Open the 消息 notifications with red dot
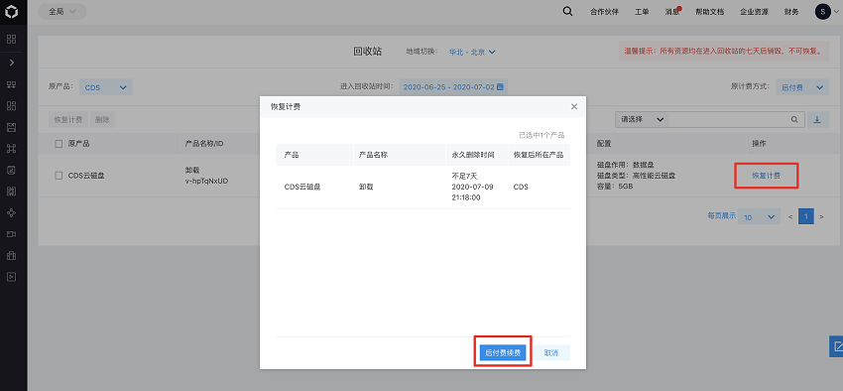843x391 pixels. (672, 12)
